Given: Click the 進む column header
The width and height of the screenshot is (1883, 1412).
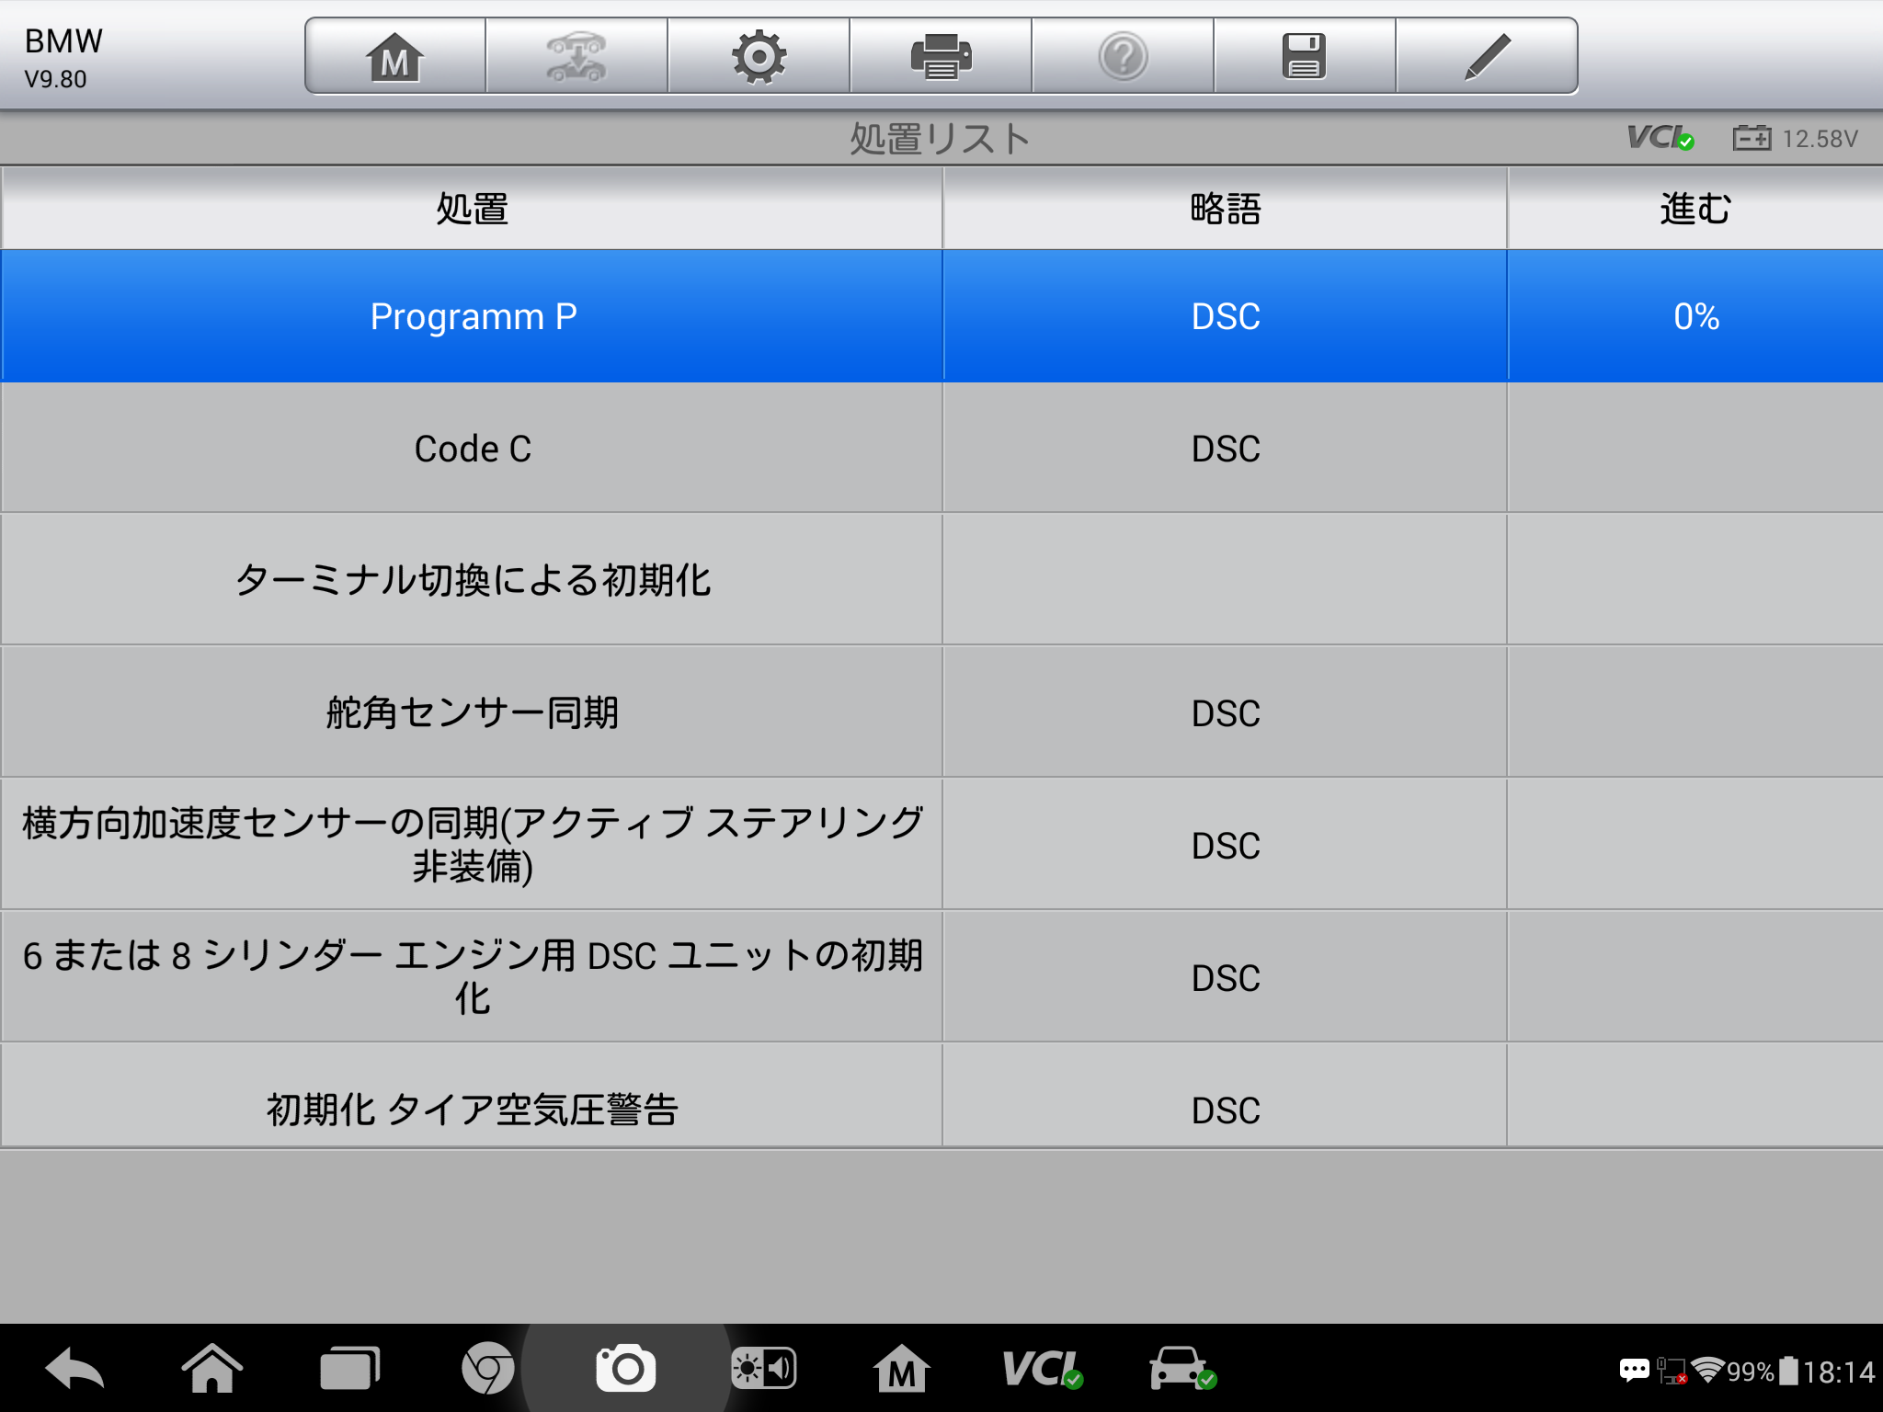Looking at the screenshot, I should pos(1695,209).
